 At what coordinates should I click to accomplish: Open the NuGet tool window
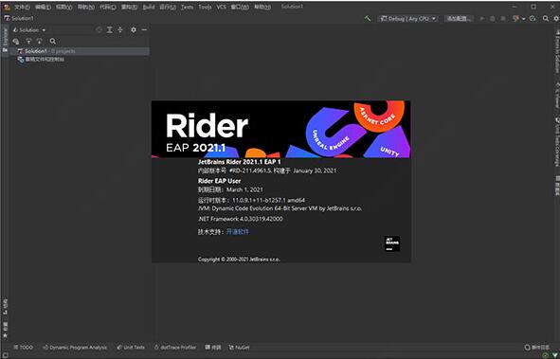click(239, 348)
